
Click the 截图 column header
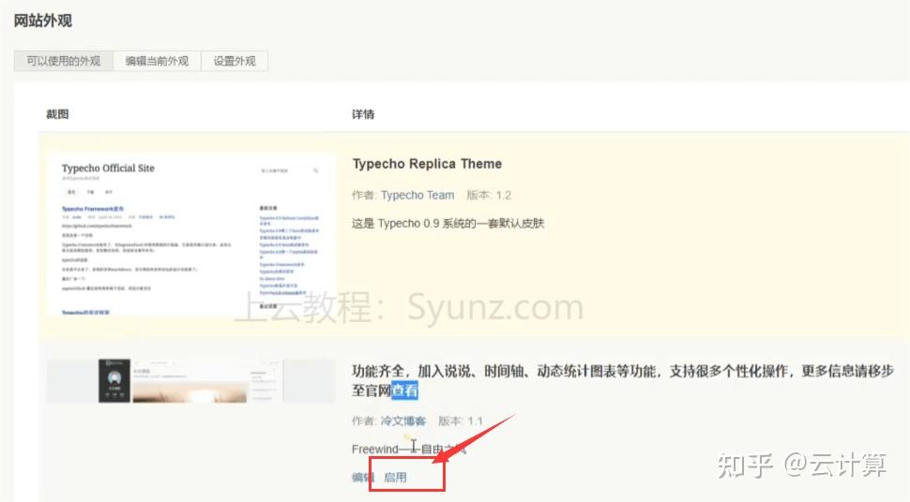click(x=57, y=114)
